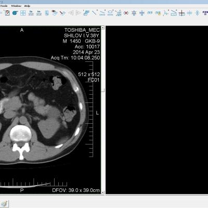This screenshot has height=208, width=208.
Task: Click the four-pane layout grid icon
Action: [x=23, y=13]
